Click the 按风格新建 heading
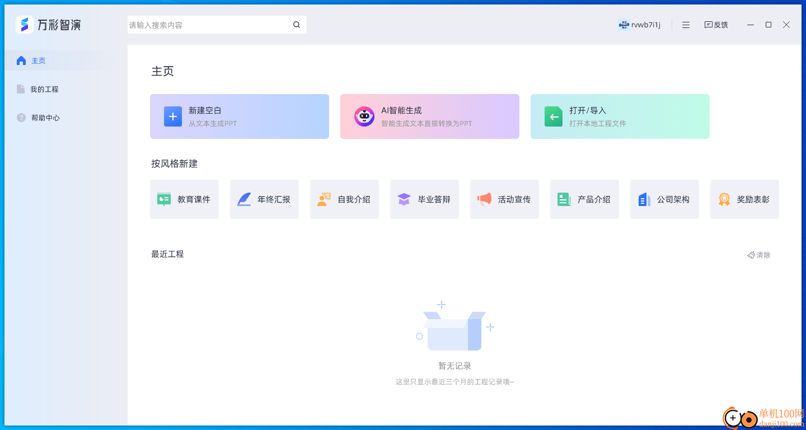Viewport: 806px width, 430px height. [174, 163]
